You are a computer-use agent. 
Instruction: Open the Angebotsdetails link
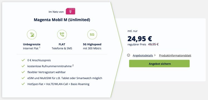pyautogui.click(x=143, y=56)
